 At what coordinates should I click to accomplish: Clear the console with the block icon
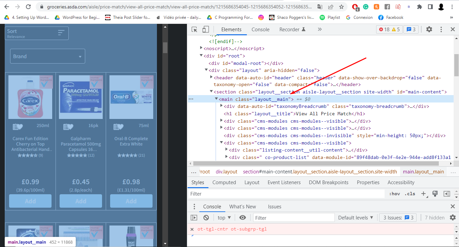click(206, 218)
